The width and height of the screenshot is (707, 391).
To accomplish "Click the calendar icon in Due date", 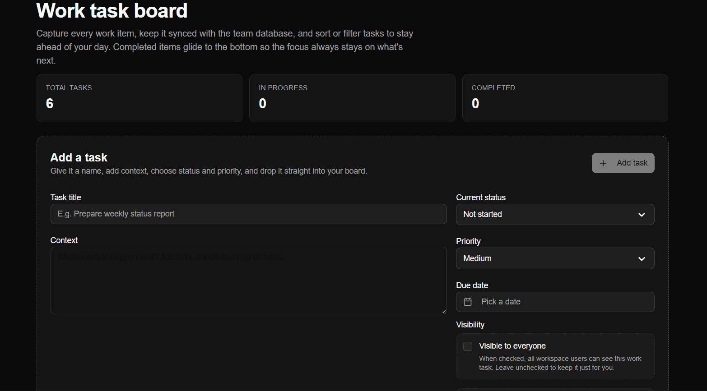I will click(468, 302).
